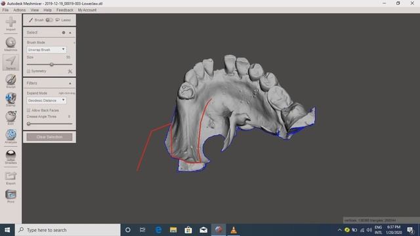This screenshot has height=236, width=420.
Task: Show hidden system tray icons
Action: pos(339,230)
